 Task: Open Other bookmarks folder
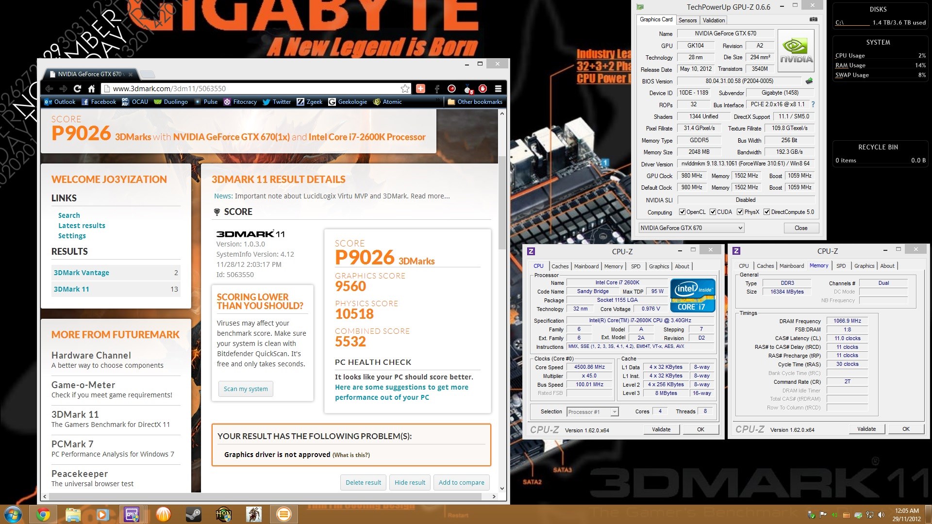(475, 102)
